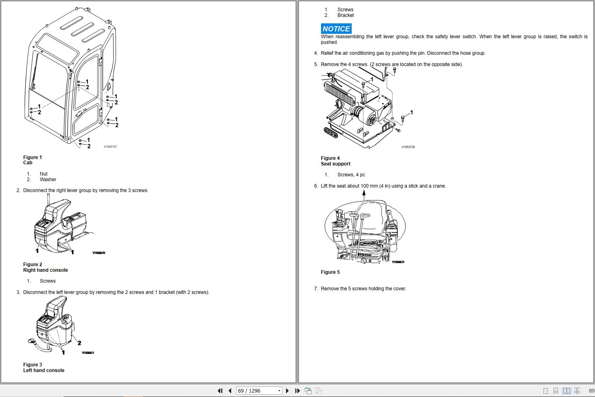Click the 'Nut' legend entry under Figure 1
The height and width of the screenshot is (397, 595).
(x=44, y=174)
